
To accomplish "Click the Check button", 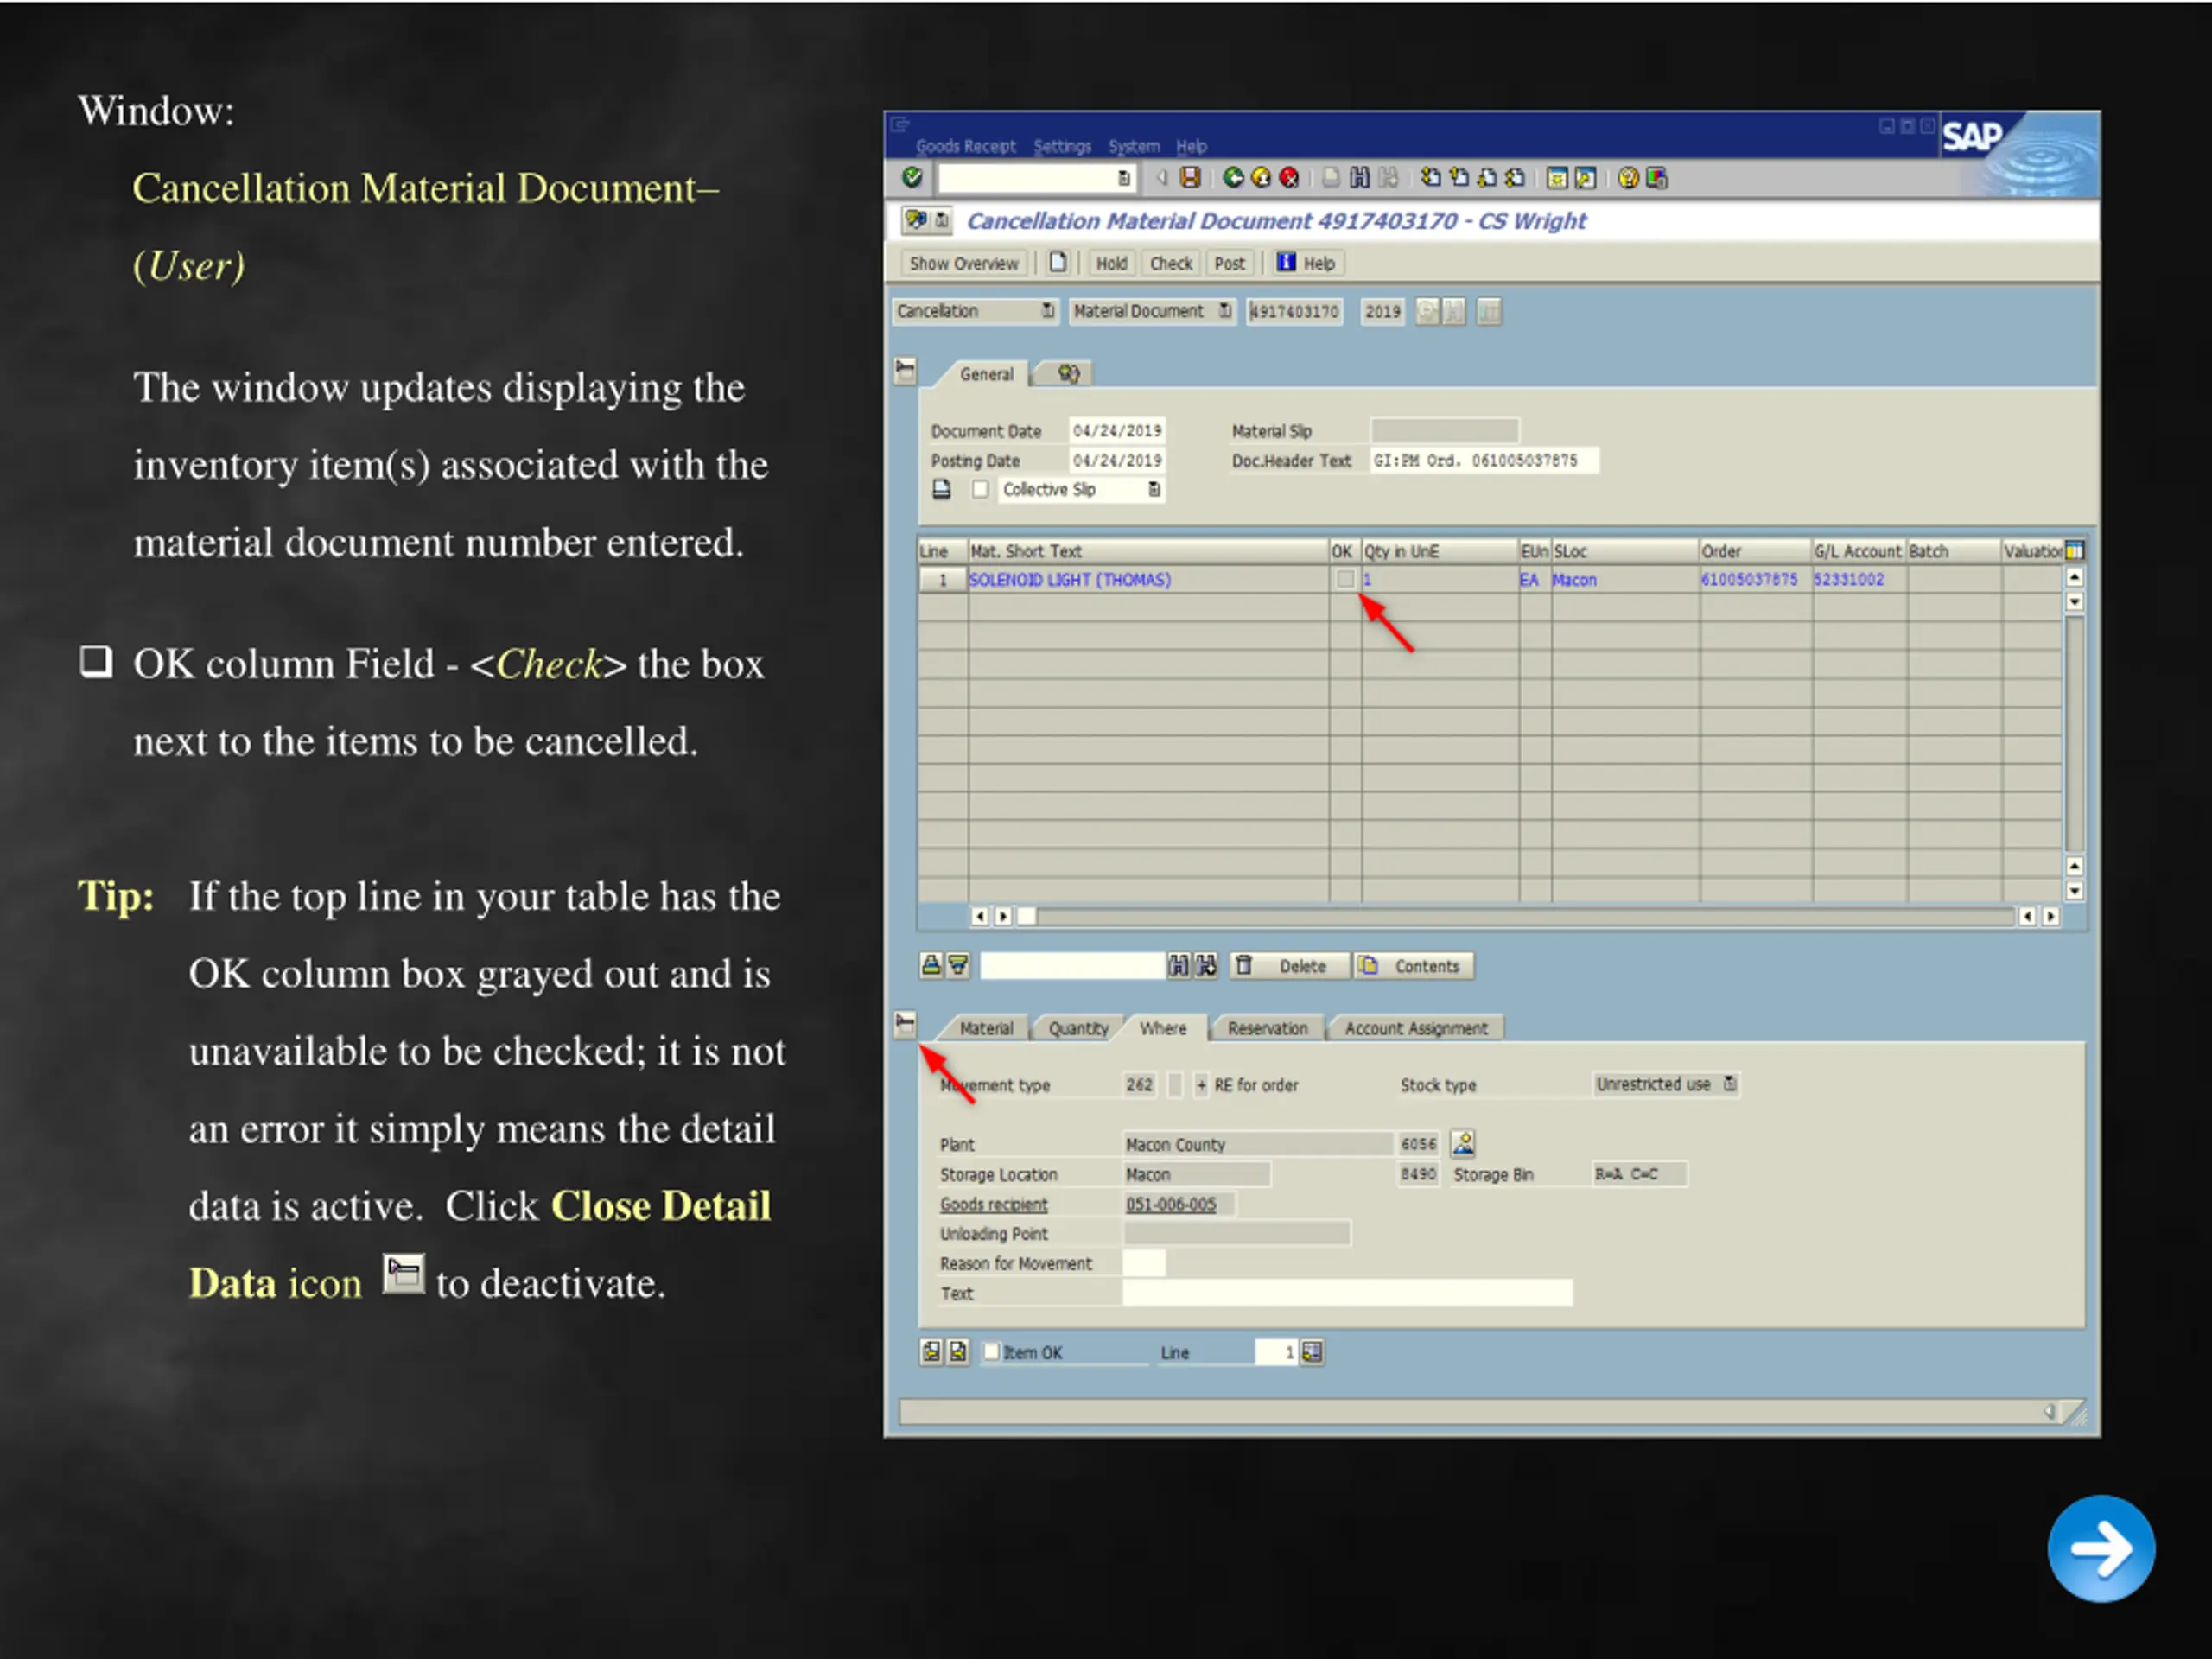I will pyautogui.click(x=1171, y=263).
